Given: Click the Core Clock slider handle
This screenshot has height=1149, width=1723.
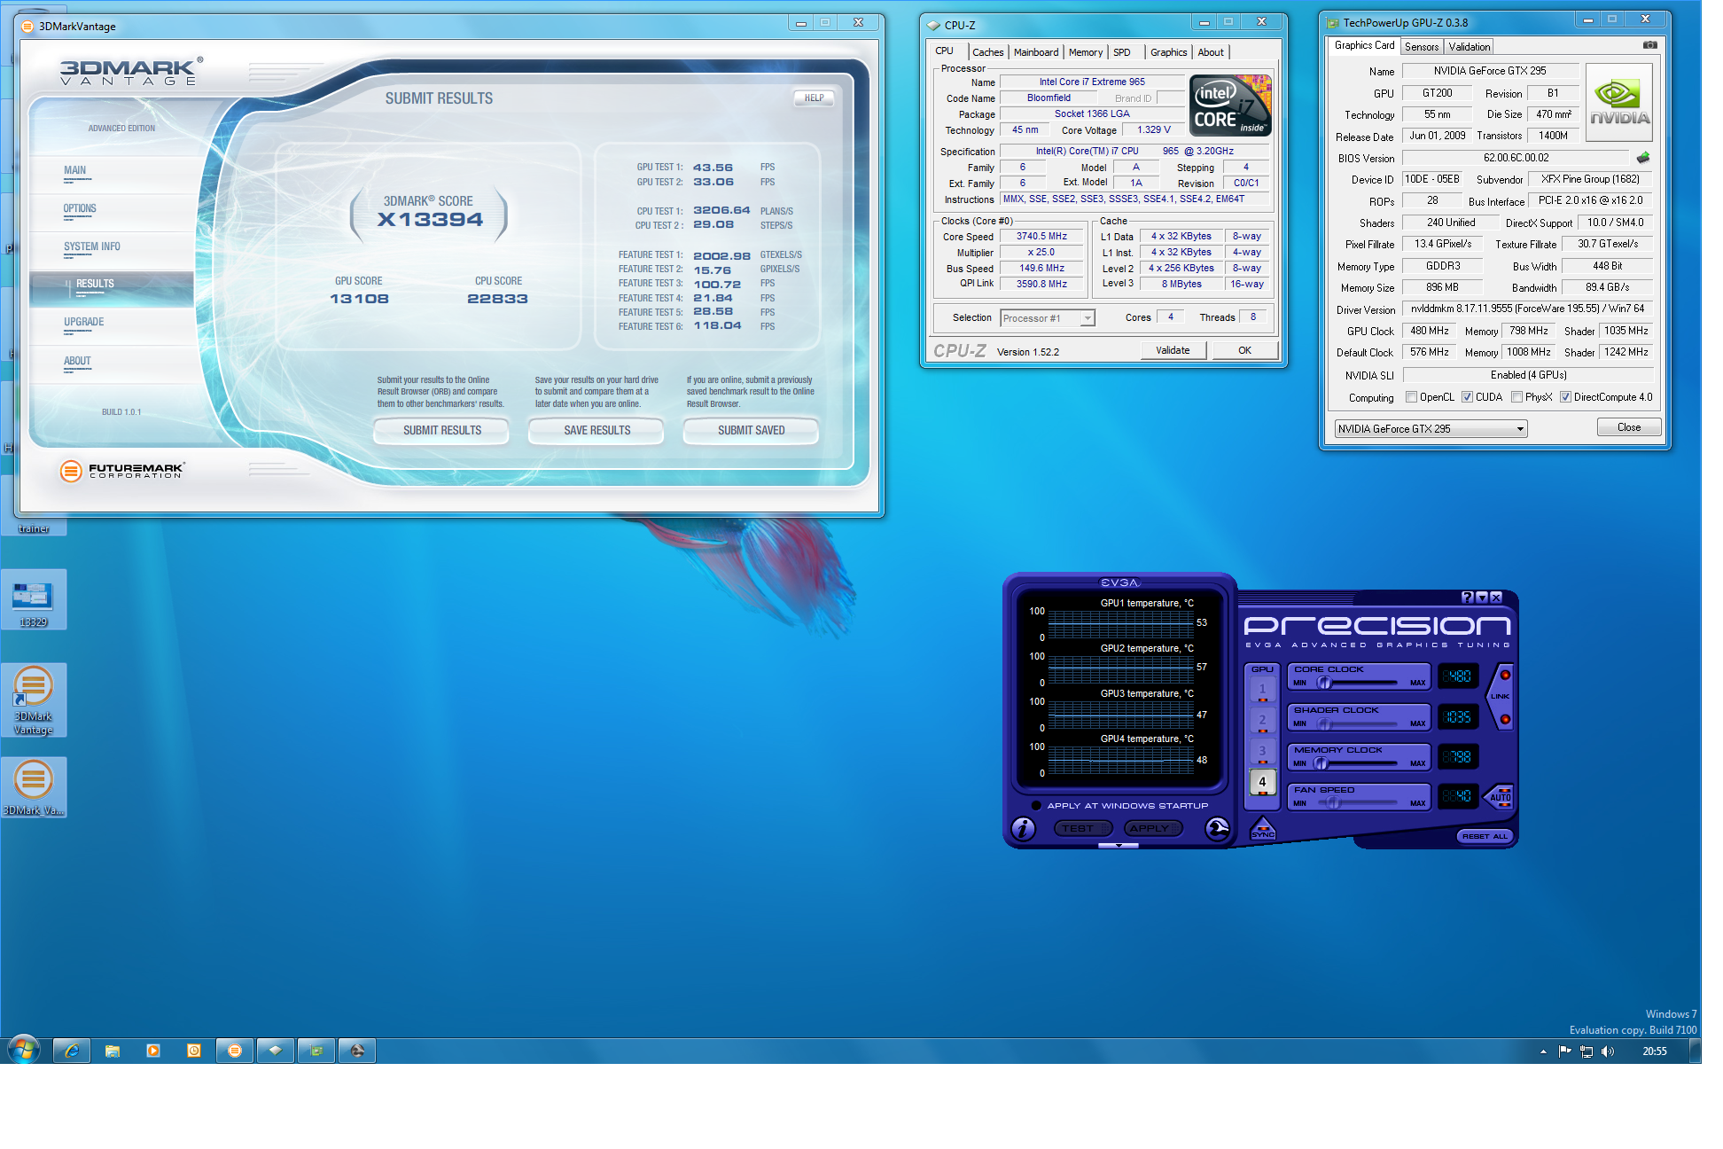Looking at the screenshot, I should [x=1324, y=683].
